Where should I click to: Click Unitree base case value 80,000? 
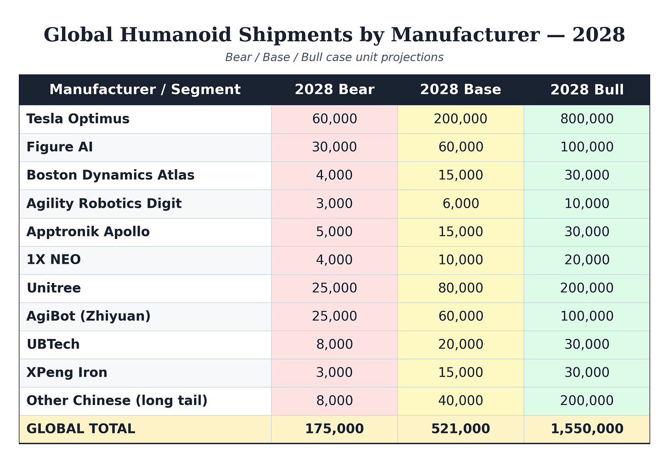pos(460,288)
